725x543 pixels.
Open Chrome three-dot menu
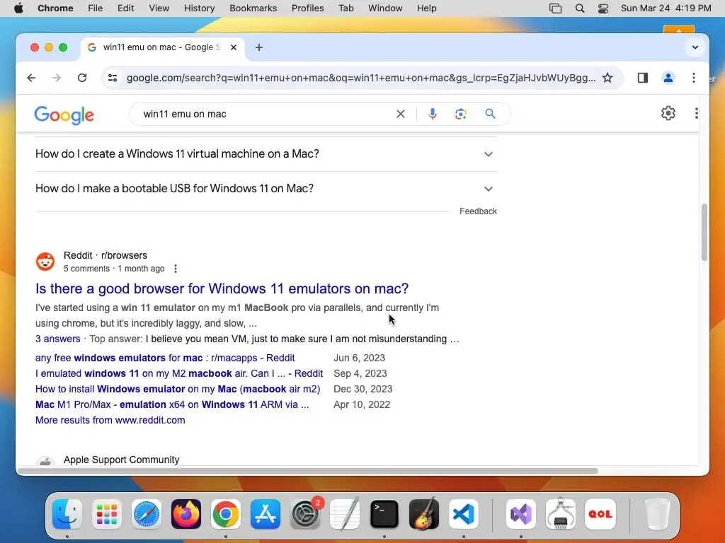tap(694, 78)
